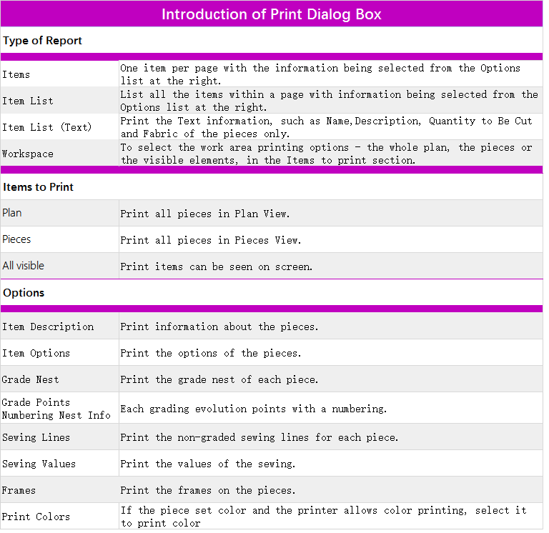Click the Introduction of Print Dialog Box title
This screenshot has width=549, height=533.
coord(272,14)
